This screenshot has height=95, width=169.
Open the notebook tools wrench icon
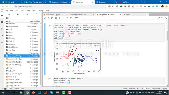(2, 35)
